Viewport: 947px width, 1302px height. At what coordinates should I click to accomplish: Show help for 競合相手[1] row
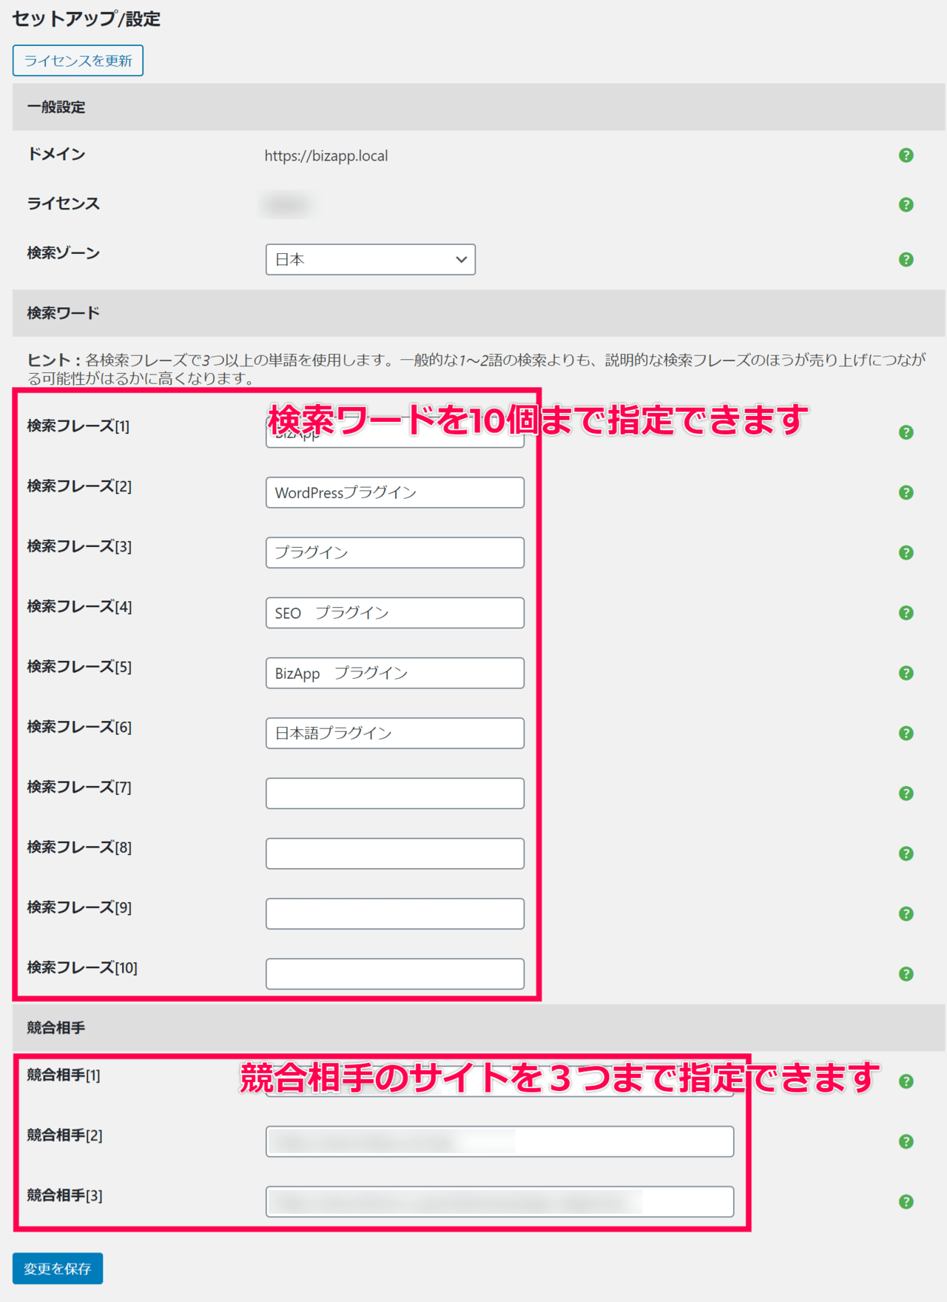pyautogui.click(x=906, y=1082)
